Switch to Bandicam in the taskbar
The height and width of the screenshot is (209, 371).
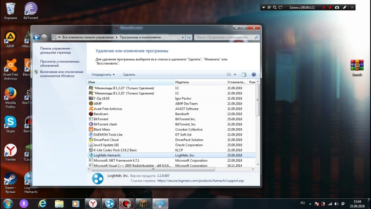[127, 203]
